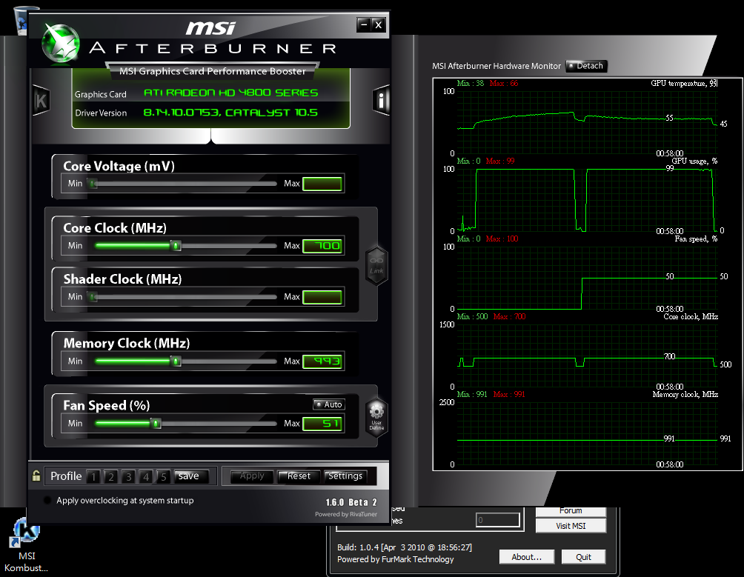Save the current profile
Screen dimensions: 744x577
191,476
